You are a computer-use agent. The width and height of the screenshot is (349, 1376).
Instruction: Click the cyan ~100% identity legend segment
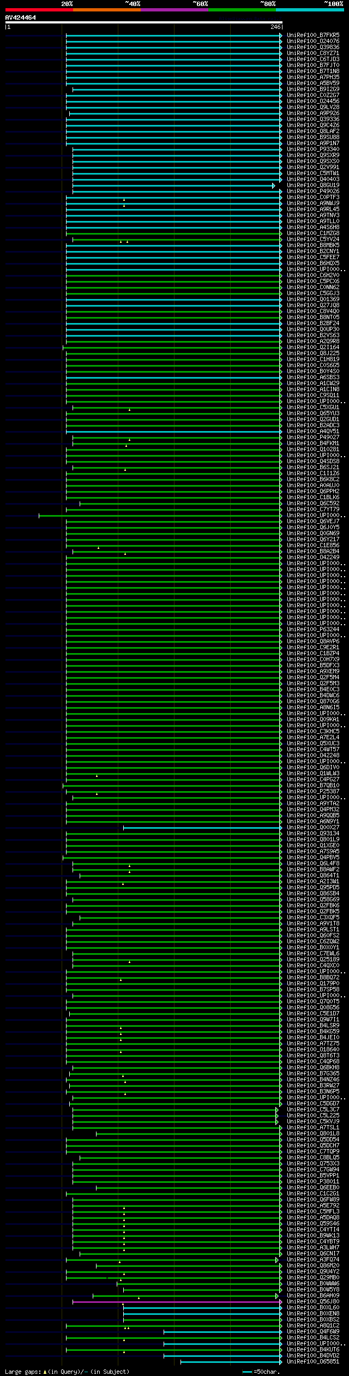pos(309,10)
